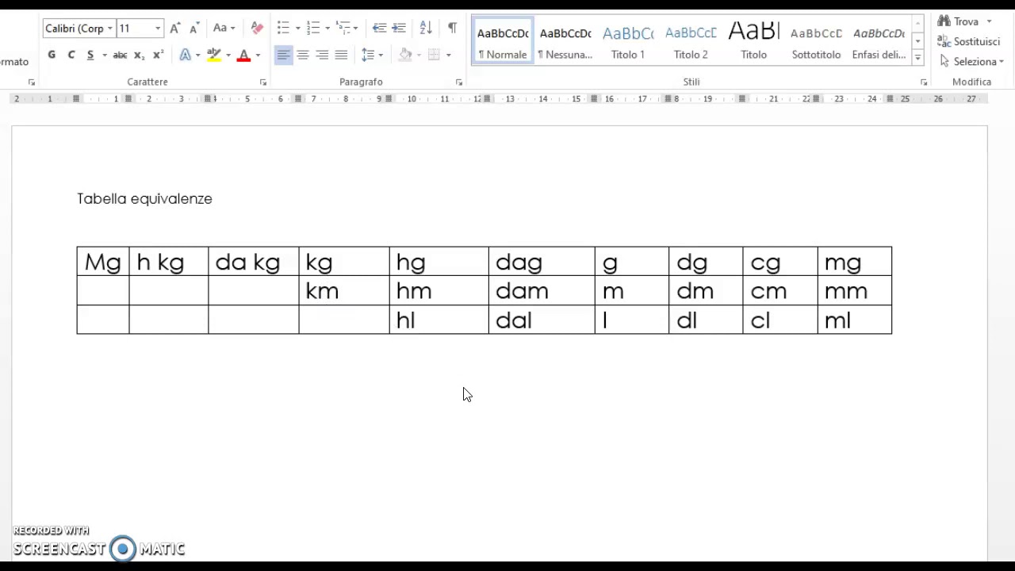The height and width of the screenshot is (571, 1015).
Task: Open the Trova dropdown arrow
Action: point(989,21)
